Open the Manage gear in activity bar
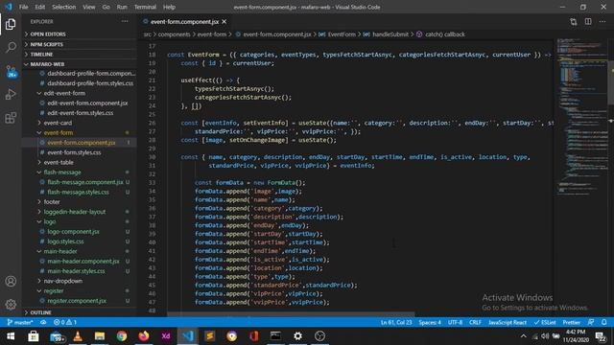The height and width of the screenshot is (345, 614). (x=11, y=305)
